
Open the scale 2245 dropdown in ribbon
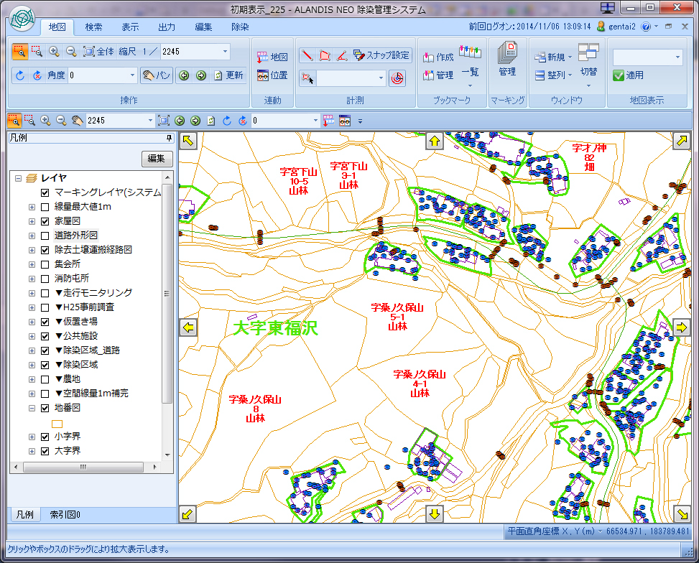[225, 52]
